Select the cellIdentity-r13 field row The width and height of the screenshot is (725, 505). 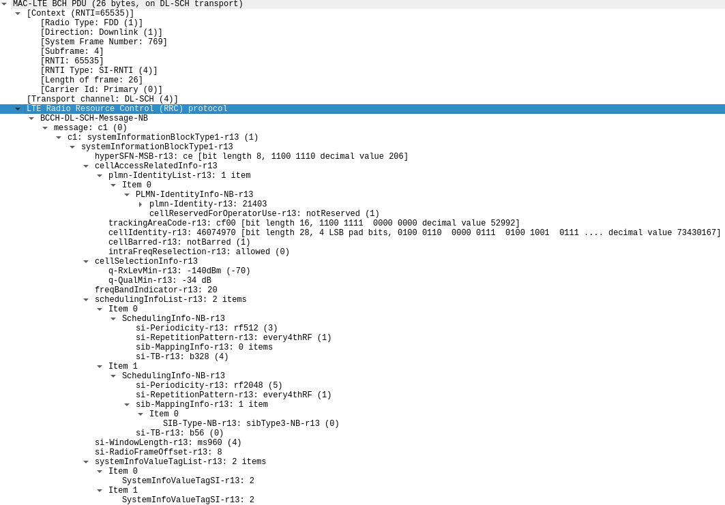pyautogui.click(x=414, y=233)
